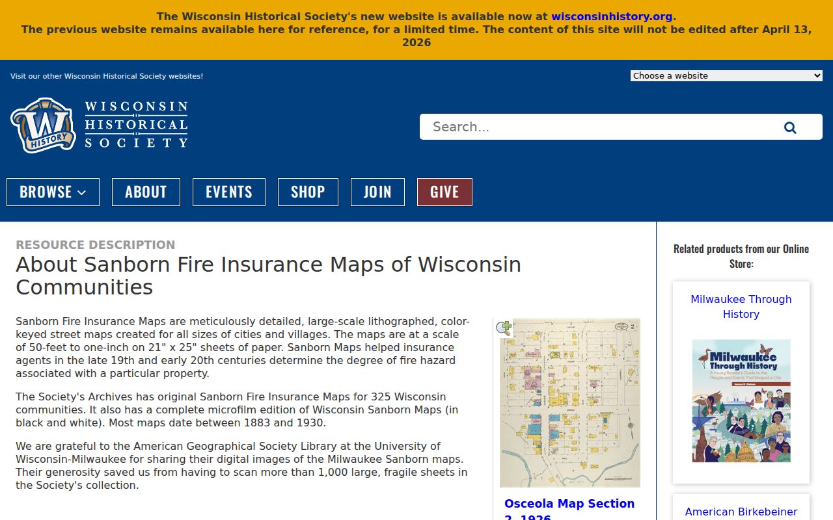Open the American Birkebeiner link
The image size is (833, 520).
click(x=741, y=512)
